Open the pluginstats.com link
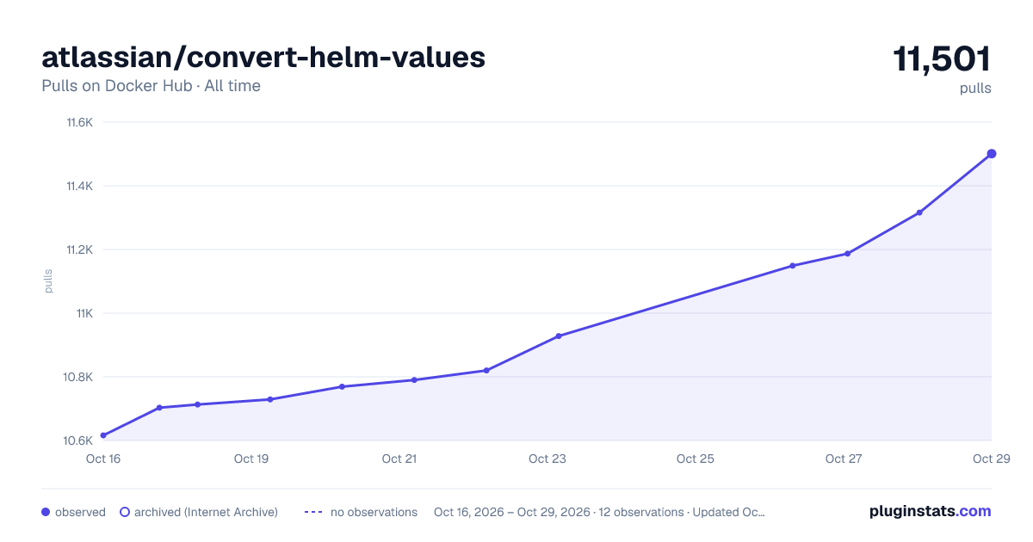This screenshot has height=542, width=1033. tap(931, 511)
